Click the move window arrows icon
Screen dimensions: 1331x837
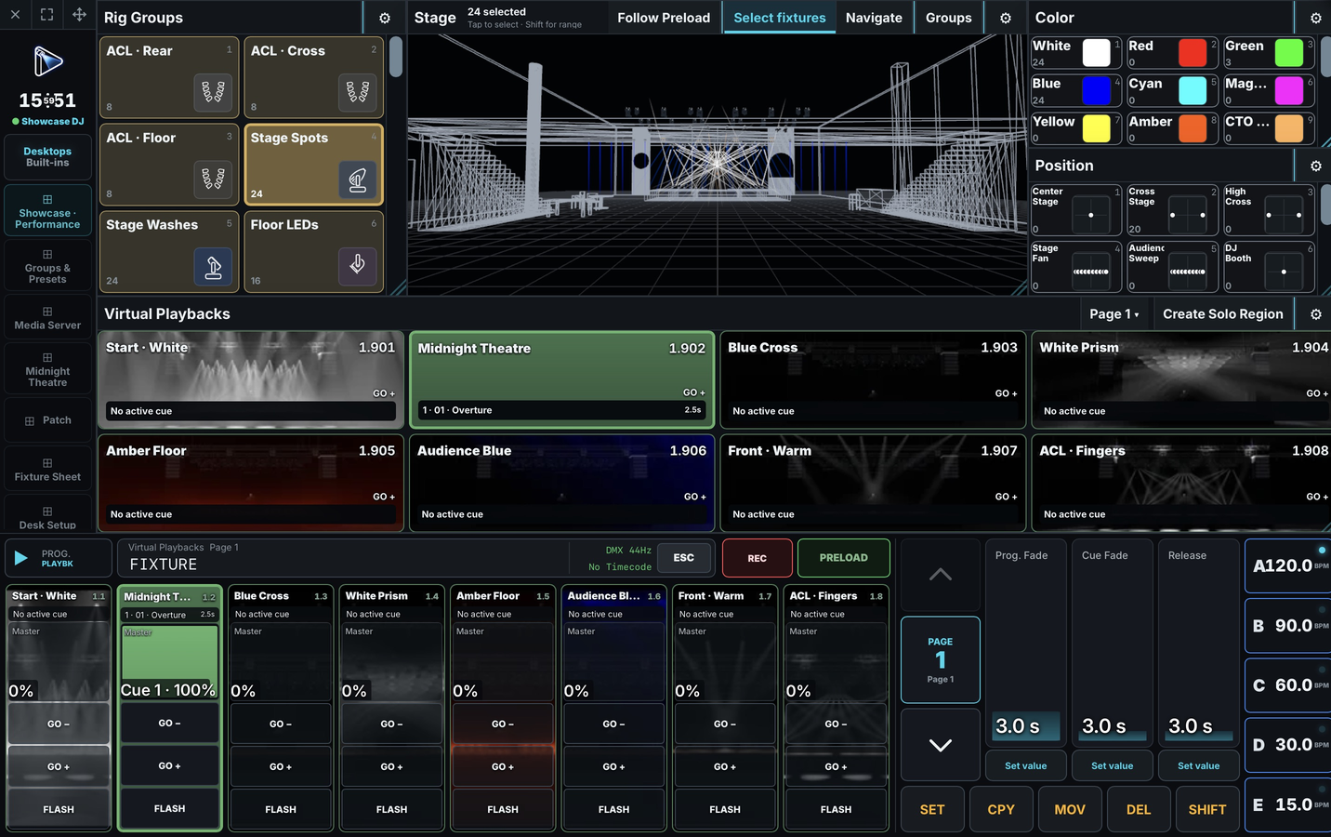click(x=79, y=14)
